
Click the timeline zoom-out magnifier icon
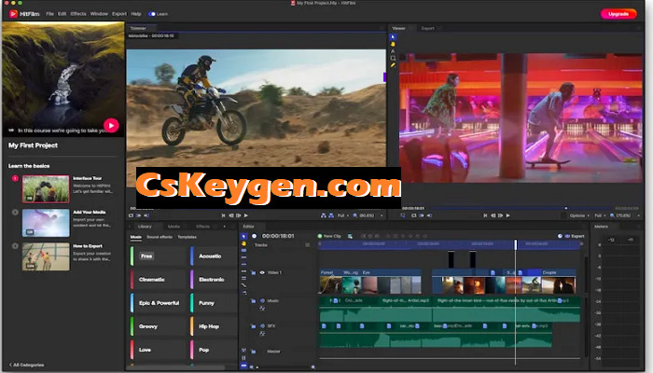252,367
